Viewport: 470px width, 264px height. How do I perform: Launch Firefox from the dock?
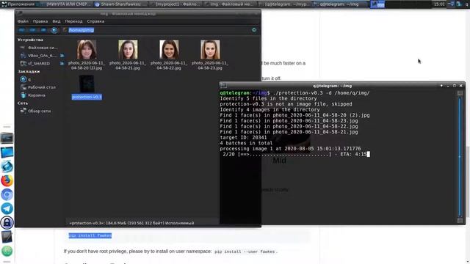[x=7, y=180]
